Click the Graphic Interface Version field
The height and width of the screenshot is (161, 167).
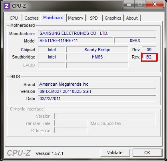(105, 116)
